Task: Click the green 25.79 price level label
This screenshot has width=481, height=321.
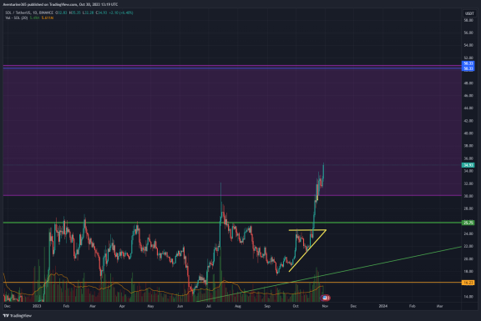Action: coord(468,223)
